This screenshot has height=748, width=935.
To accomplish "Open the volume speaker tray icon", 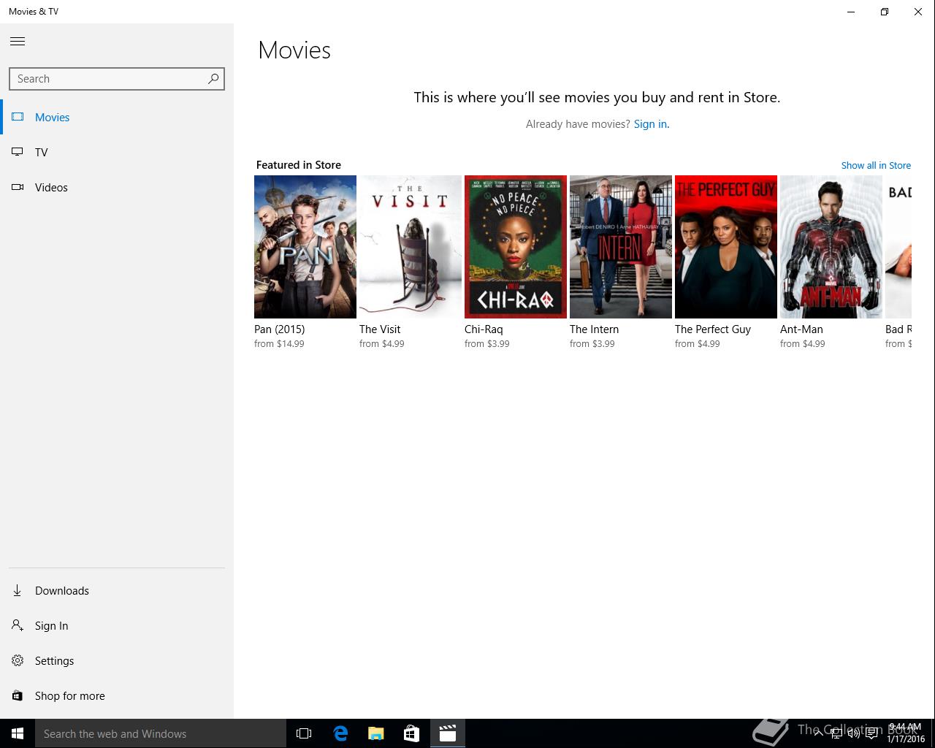I will [853, 733].
